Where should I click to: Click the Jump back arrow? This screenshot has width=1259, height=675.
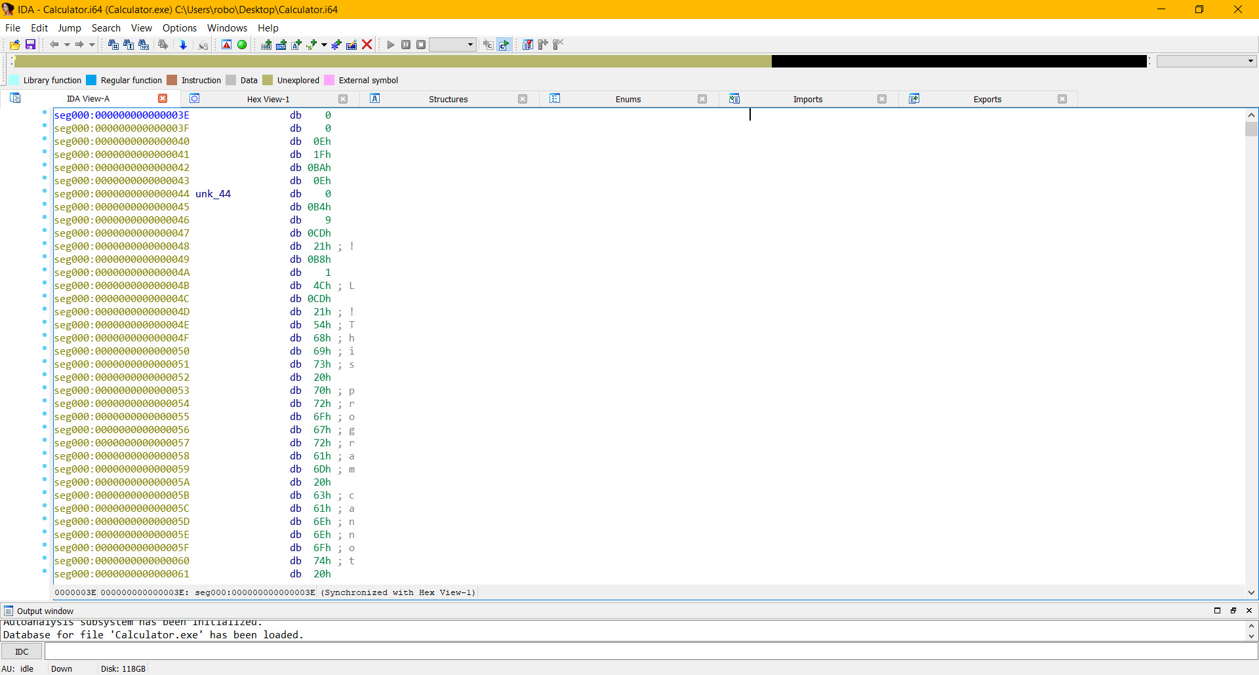54,45
